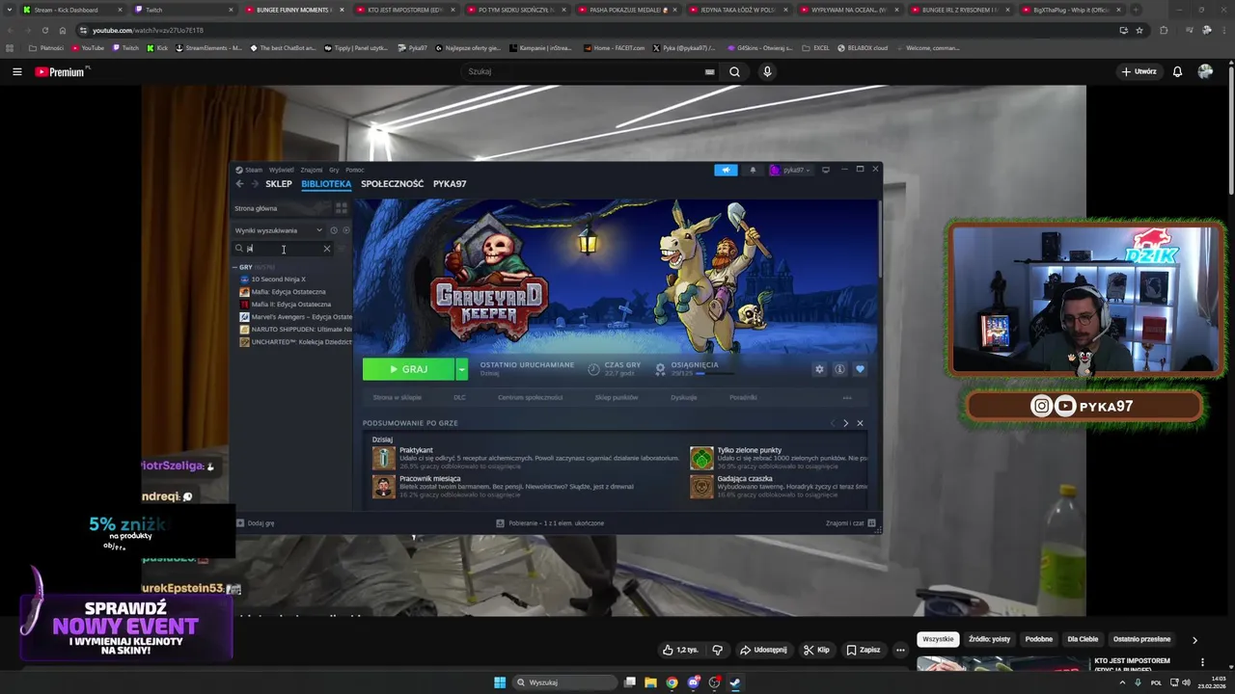Open Sklep punktów link

pos(617,397)
